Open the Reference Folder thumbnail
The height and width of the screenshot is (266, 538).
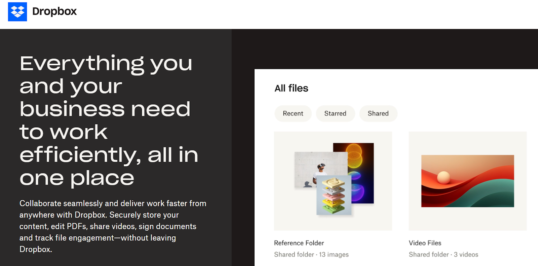[x=333, y=181]
